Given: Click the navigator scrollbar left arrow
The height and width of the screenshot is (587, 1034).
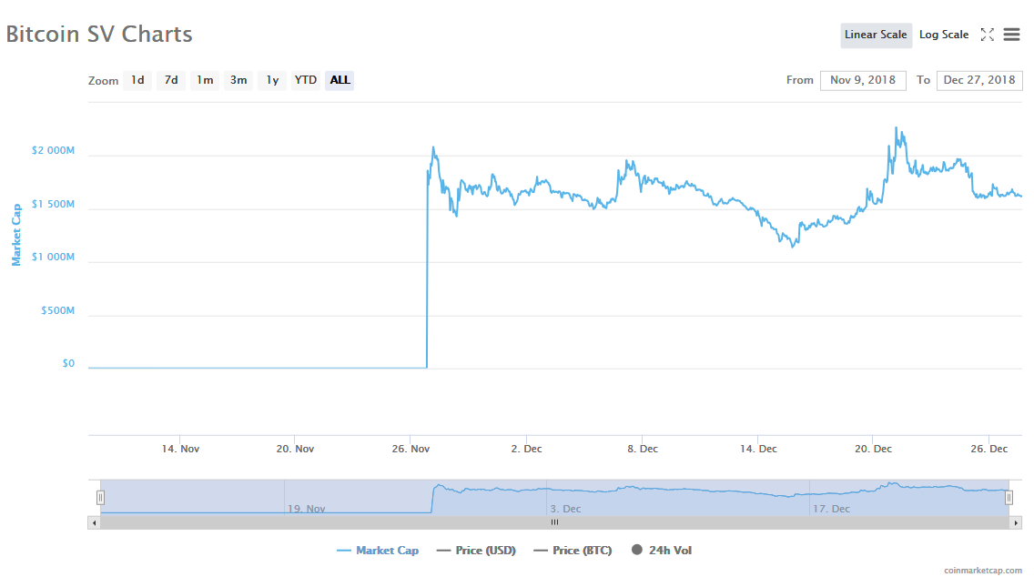Looking at the screenshot, I should (x=95, y=523).
